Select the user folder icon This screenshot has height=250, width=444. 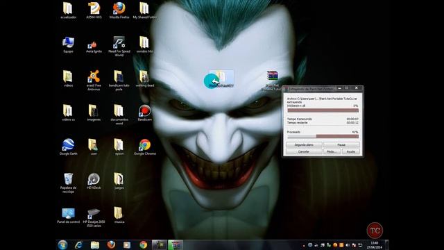click(x=94, y=147)
